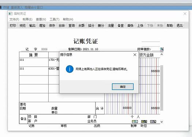
Task: Click the 保存 toolbar button
Action: coord(52,26)
